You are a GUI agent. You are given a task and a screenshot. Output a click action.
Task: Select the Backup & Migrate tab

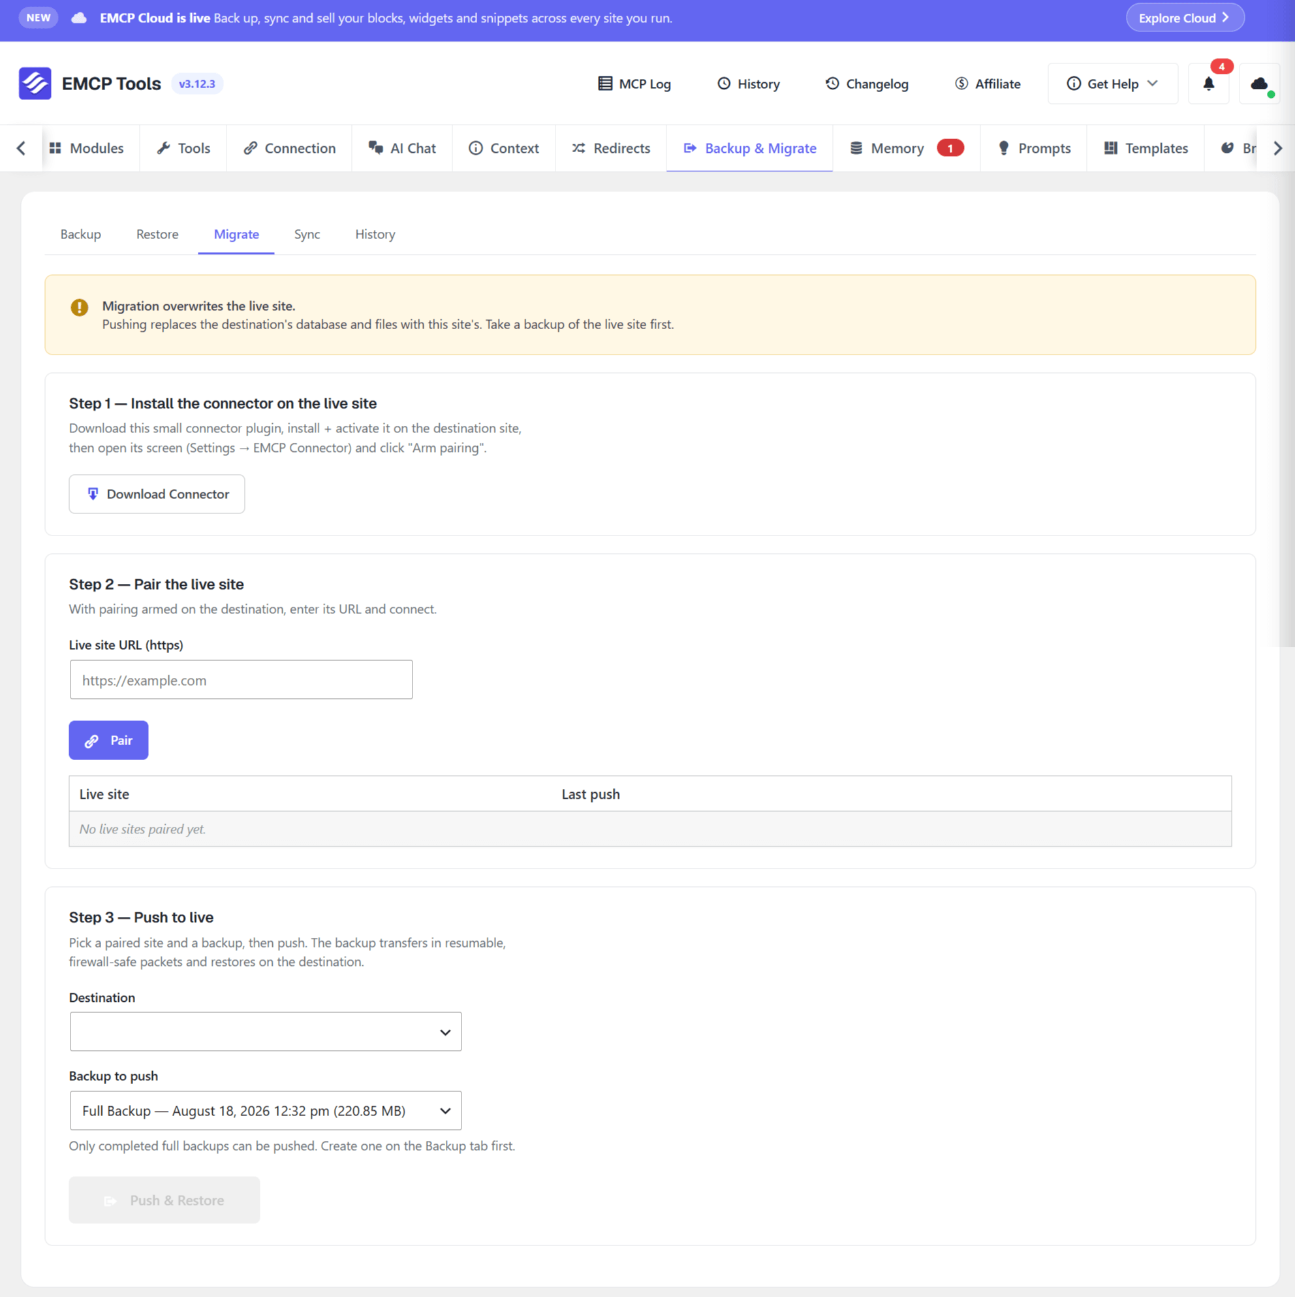click(x=749, y=148)
